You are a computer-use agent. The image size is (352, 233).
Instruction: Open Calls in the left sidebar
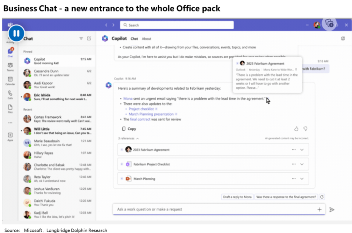pos(10,95)
